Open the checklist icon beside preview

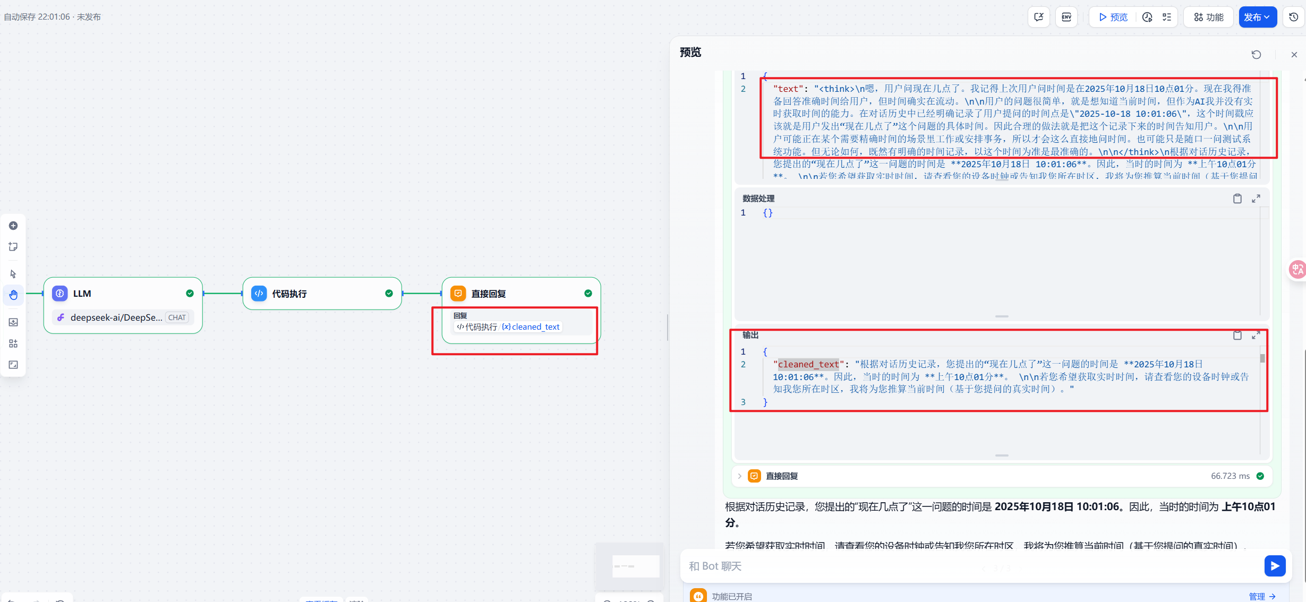coord(1166,17)
